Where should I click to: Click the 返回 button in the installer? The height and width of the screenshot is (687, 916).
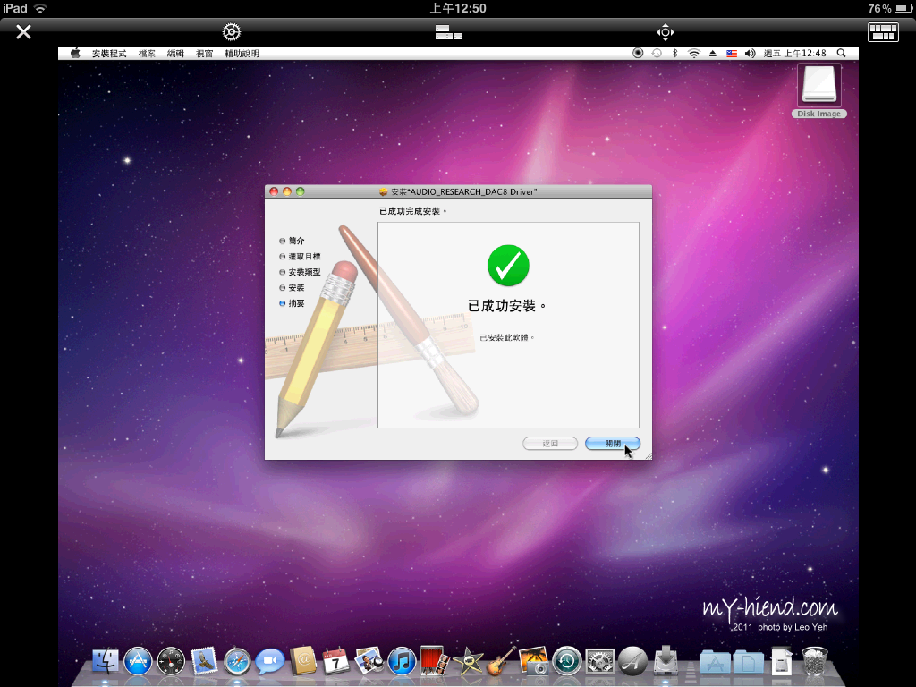550,444
